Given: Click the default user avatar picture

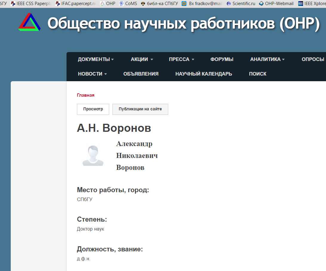Looking at the screenshot, I should tap(93, 156).
